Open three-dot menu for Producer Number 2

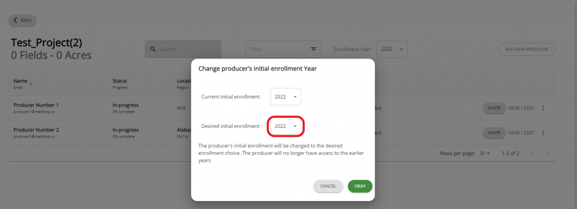(543, 133)
